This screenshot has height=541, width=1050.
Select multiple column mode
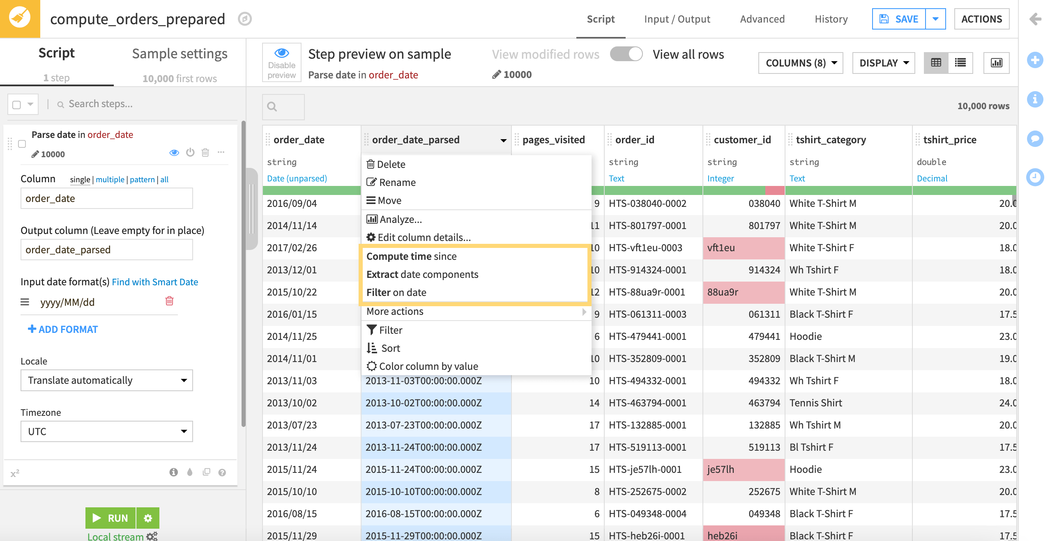[110, 179]
